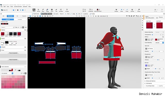
Task: Choose the Assign tool
Action: point(47,10)
